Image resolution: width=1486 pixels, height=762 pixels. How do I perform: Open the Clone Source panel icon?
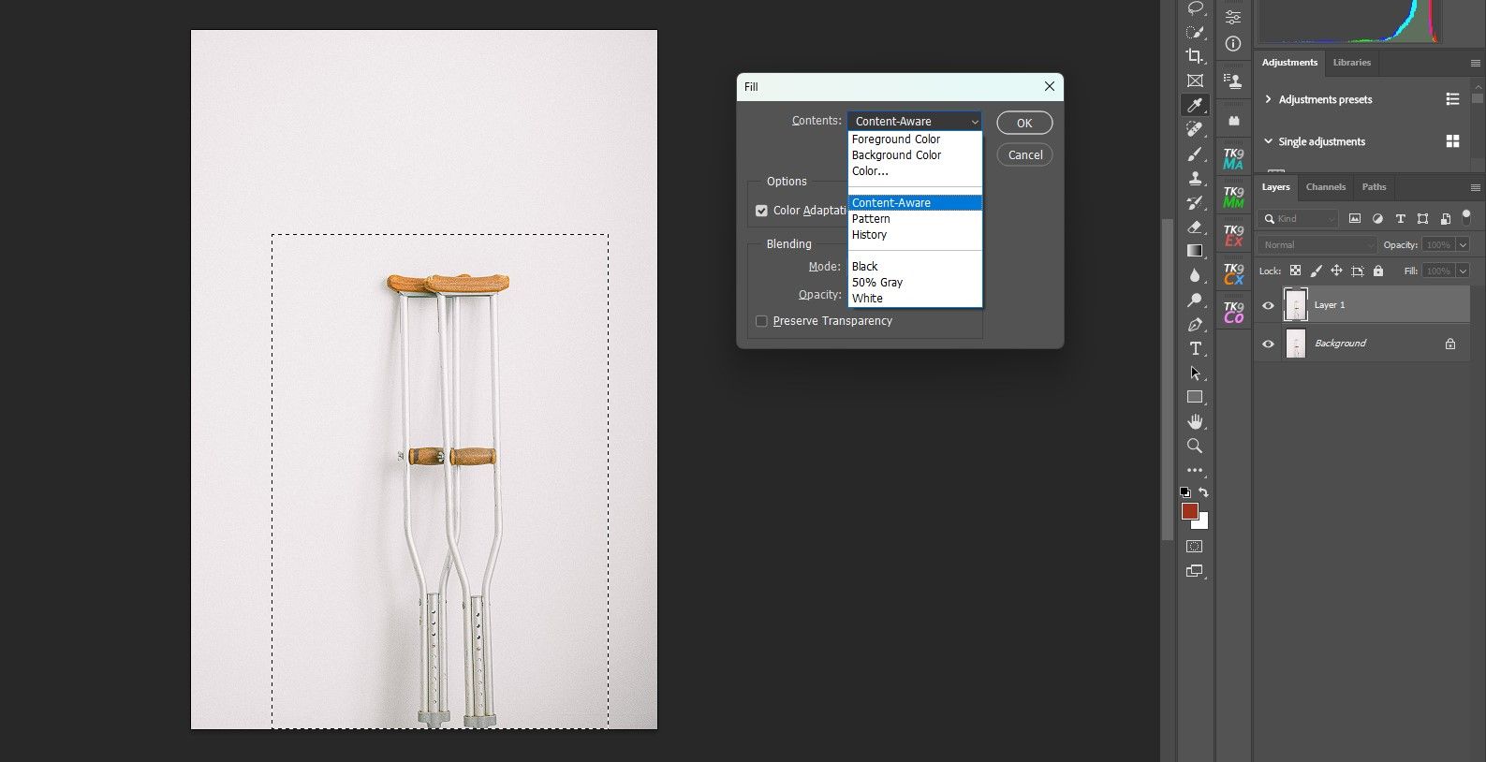(1233, 81)
